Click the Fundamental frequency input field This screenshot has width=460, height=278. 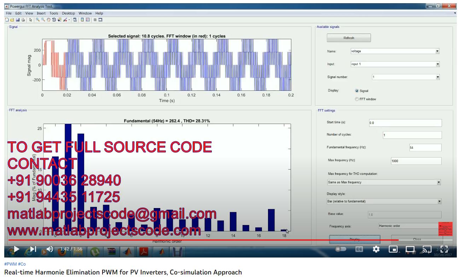click(x=425, y=148)
